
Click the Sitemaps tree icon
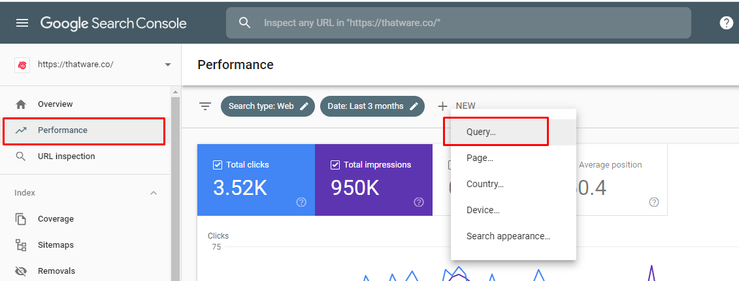click(x=21, y=245)
